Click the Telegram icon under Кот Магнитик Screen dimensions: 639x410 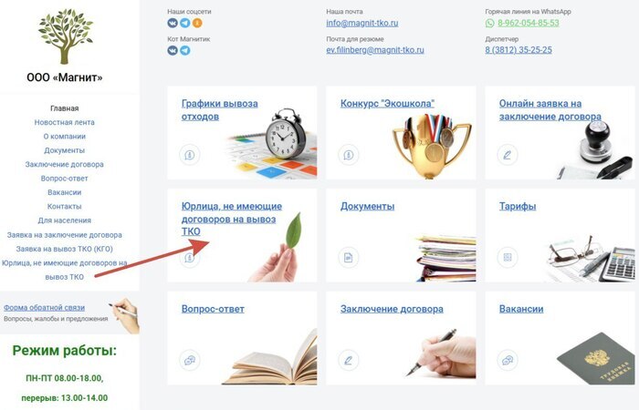point(185,50)
